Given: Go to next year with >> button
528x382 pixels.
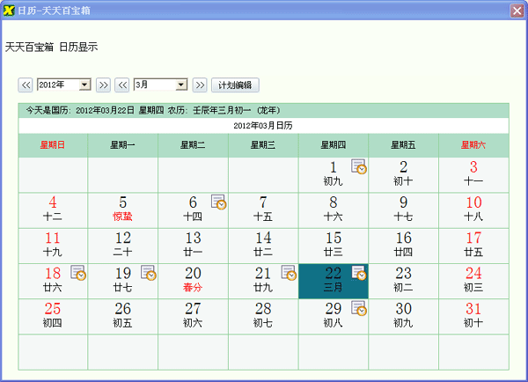Looking at the screenshot, I should click(103, 84).
